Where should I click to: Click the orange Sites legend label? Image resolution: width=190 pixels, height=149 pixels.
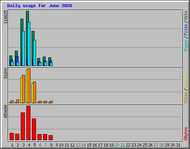click(x=186, y=98)
